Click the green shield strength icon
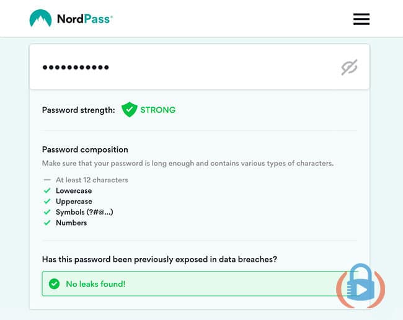The image size is (403, 320). (130, 110)
